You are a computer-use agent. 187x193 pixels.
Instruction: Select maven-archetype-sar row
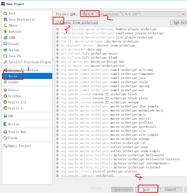click(92, 66)
